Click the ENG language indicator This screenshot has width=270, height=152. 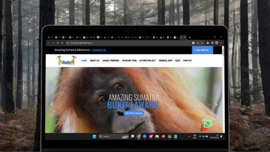tap(195, 137)
